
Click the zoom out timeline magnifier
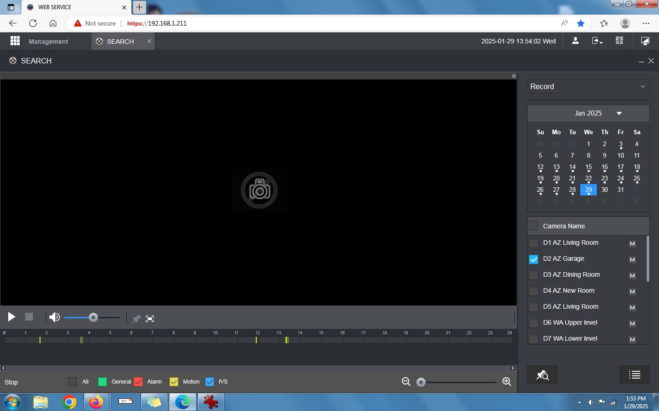[406, 382]
